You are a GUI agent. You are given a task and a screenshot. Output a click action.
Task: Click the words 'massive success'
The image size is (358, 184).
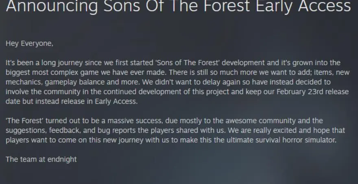(135, 120)
